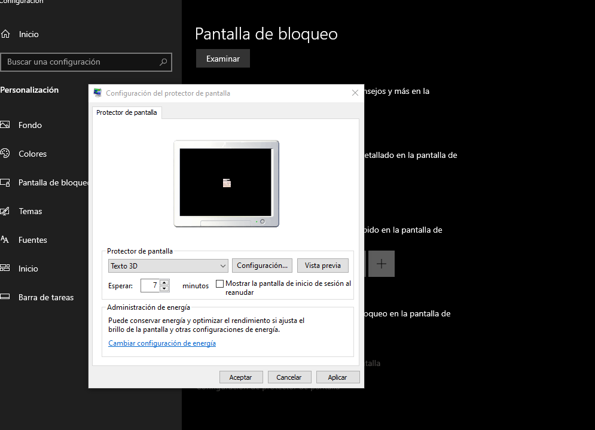Click the Aplicar button
Screen dimensions: 595x430
pos(337,377)
